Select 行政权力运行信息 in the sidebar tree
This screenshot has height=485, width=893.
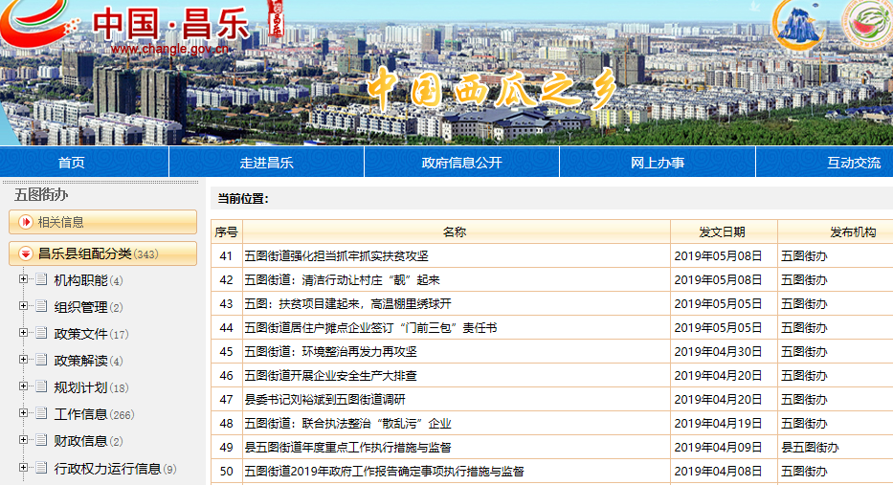[107, 469]
